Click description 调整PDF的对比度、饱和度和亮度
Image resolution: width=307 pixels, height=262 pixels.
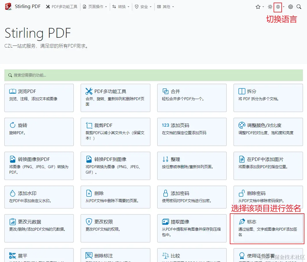pyautogui.click(x=266, y=133)
